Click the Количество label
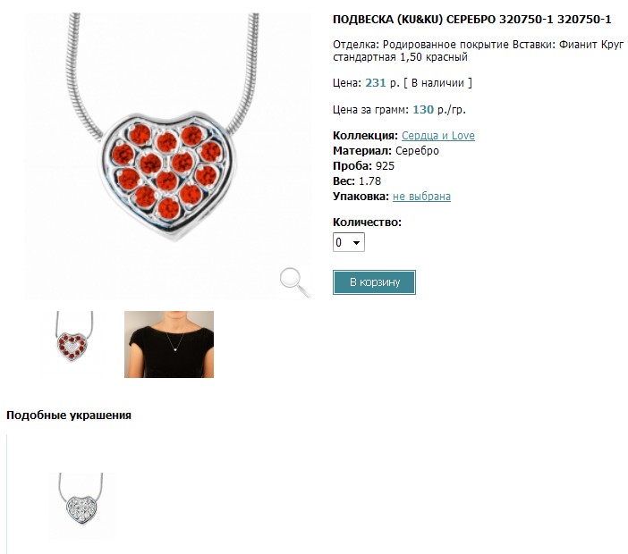Viewport: 628px width, 554px height. click(367, 222)
